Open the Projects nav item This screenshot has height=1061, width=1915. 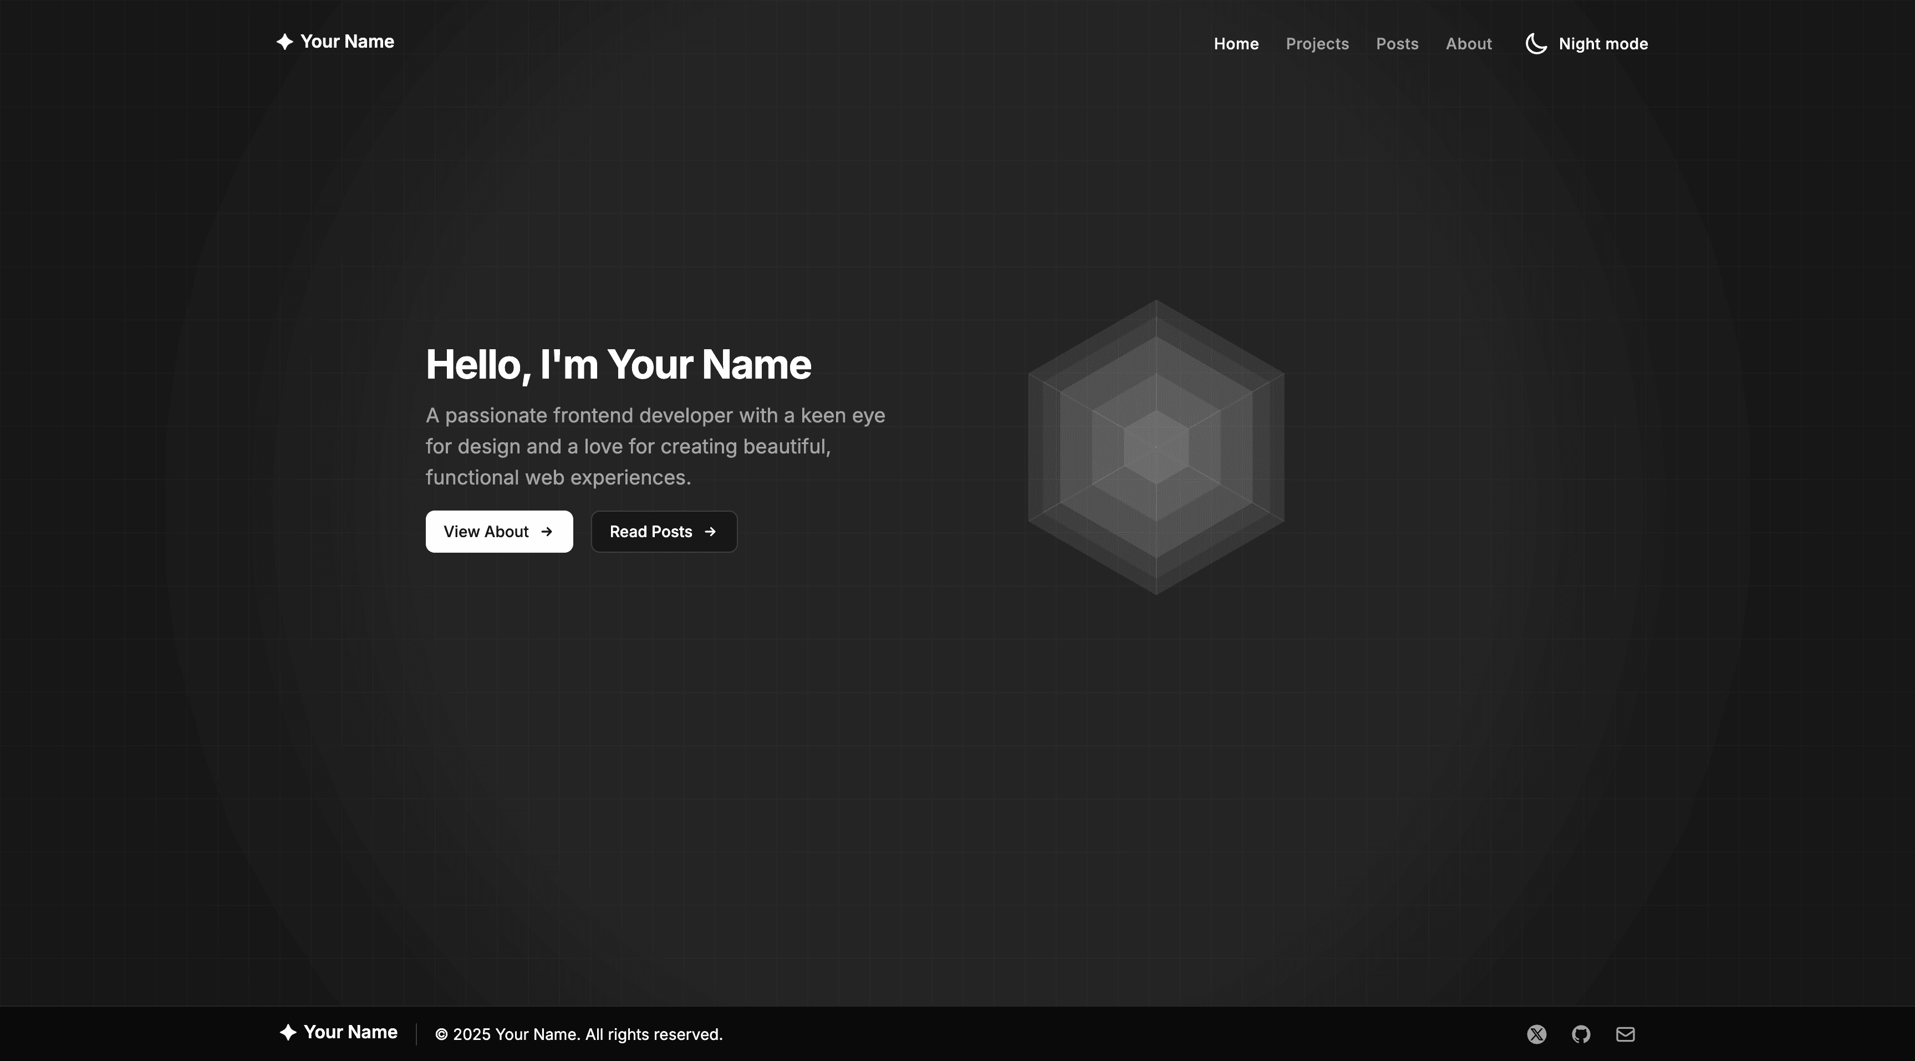[x=1317, y=44]
